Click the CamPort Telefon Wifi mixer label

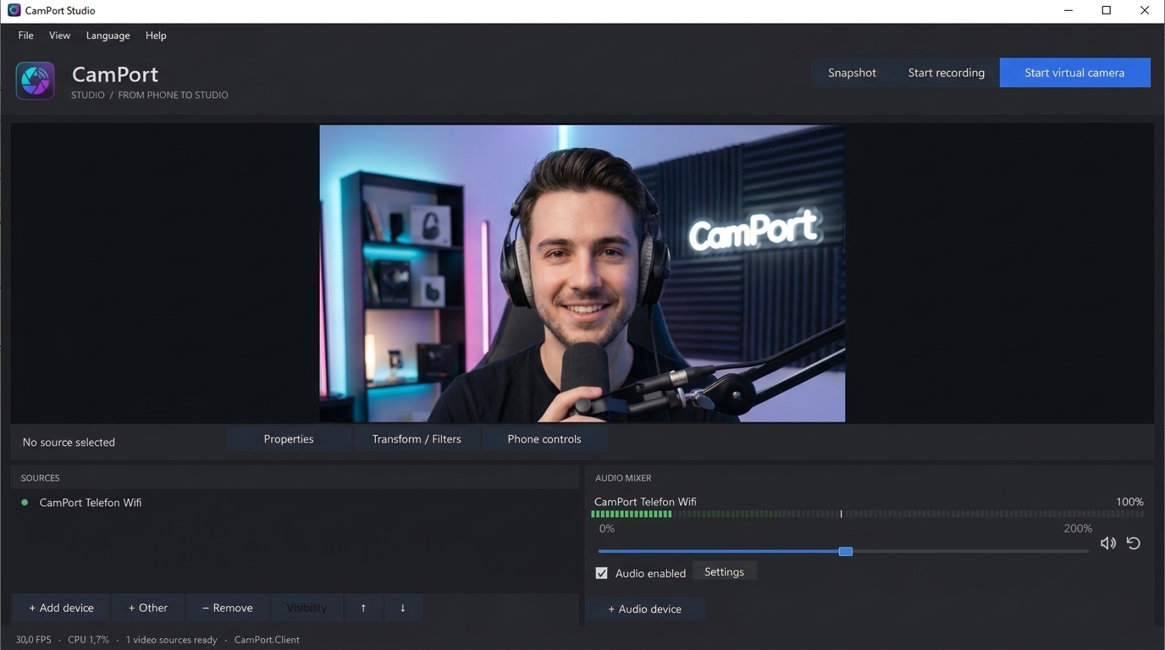tap(645, 502)
